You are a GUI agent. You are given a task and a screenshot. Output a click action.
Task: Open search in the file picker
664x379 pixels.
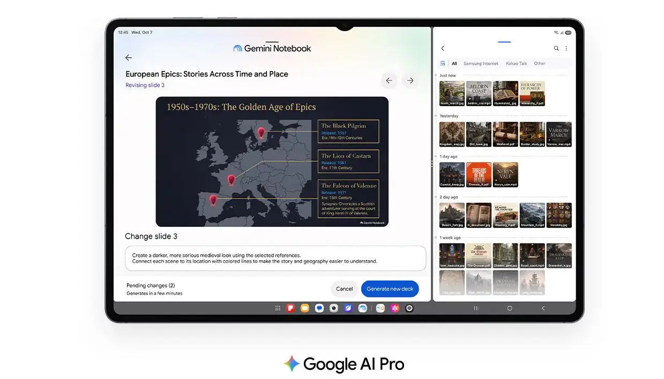[x=556, y=49]
